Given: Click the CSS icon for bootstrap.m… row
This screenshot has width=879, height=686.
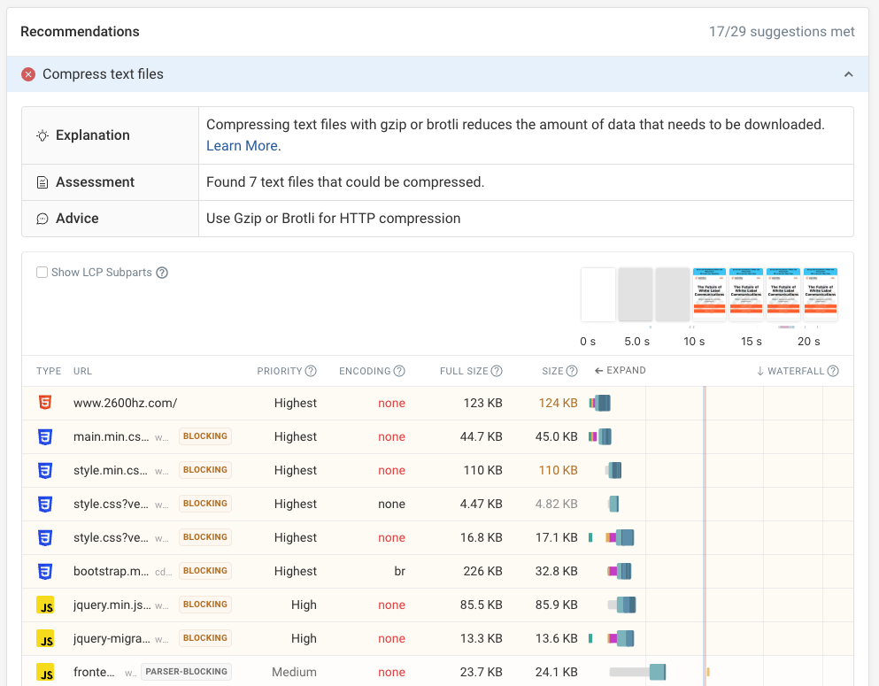Looking at the screenshot, I should coord(45,571).
